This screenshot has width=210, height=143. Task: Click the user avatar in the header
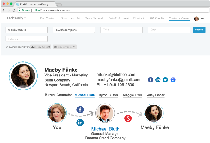196,19
